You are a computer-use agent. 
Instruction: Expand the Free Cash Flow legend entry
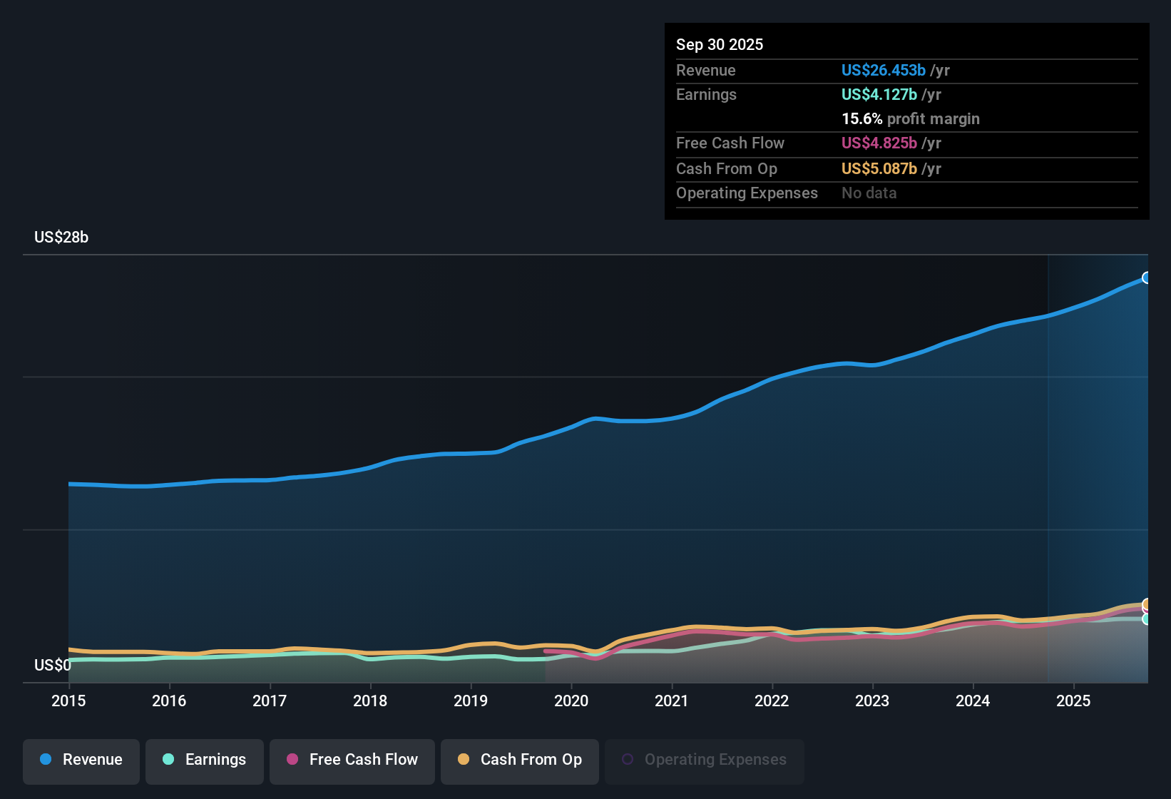[x=352, y=760]
